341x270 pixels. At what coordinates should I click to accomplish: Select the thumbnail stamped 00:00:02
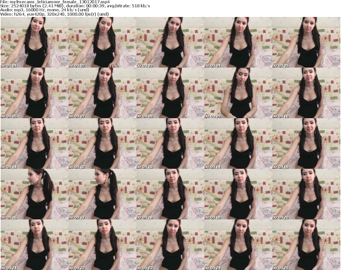coord(103,42)
